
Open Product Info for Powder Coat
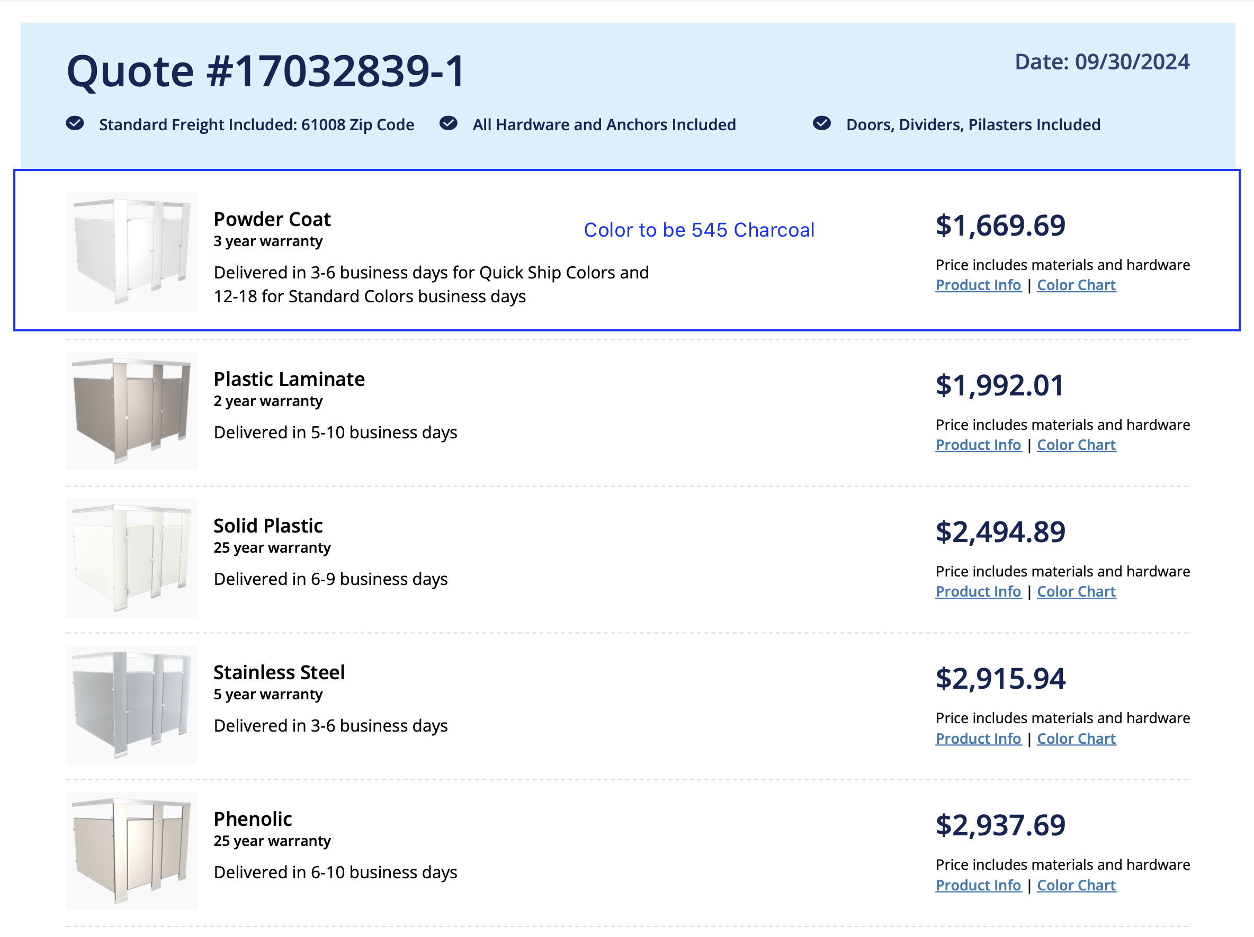978,285
